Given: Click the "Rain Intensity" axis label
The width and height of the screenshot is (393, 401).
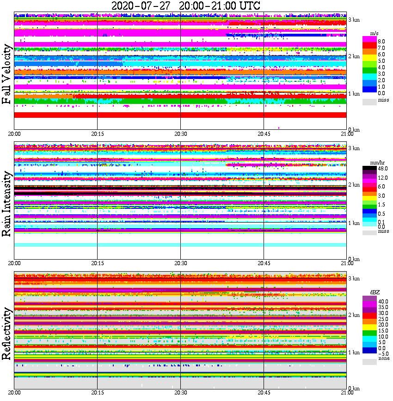Looking at the screenshot, I should [6, 204].
